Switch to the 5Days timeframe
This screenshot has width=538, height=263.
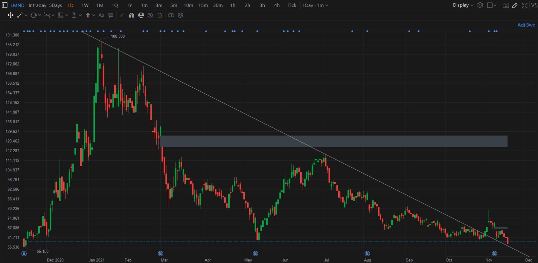55,5
